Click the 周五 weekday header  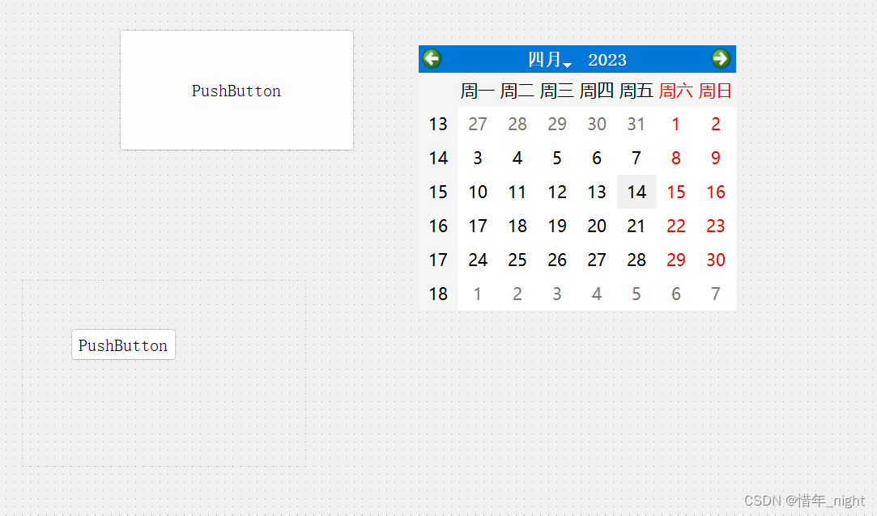click(x=636, y=91)
